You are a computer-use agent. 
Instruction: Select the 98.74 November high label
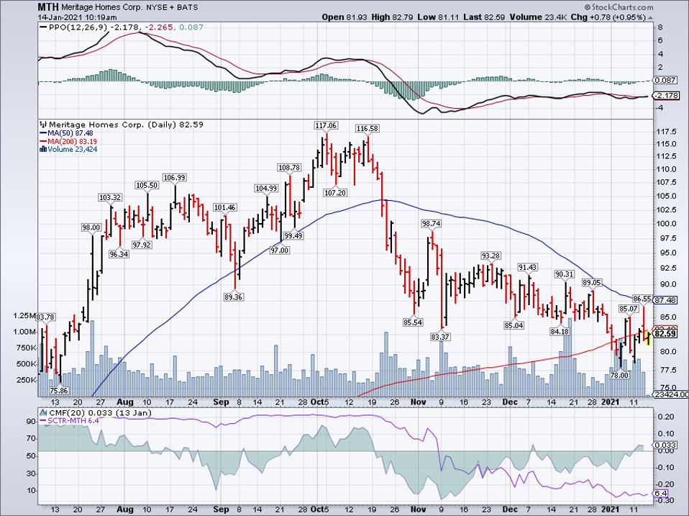pos(431,223)
